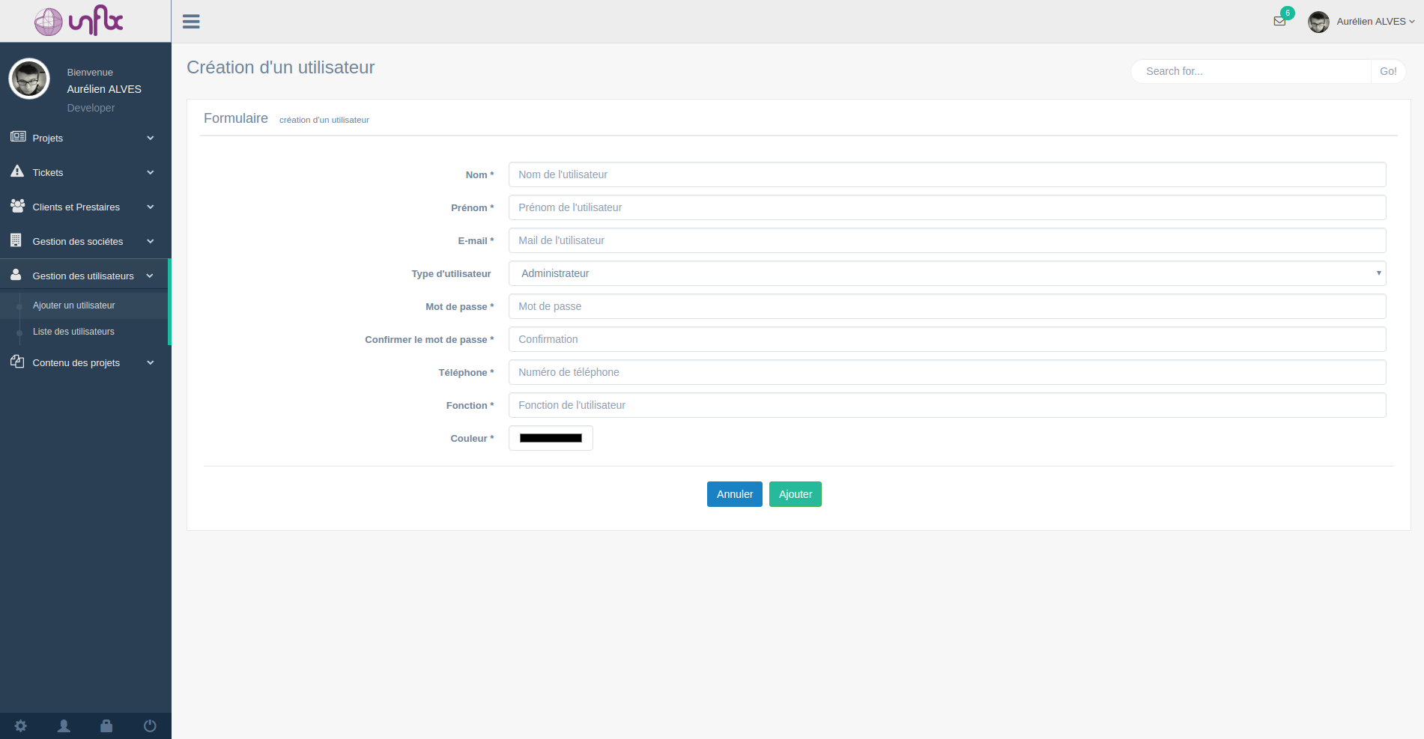Expand the Tickets sidebar menu

[x=82, y=172]
